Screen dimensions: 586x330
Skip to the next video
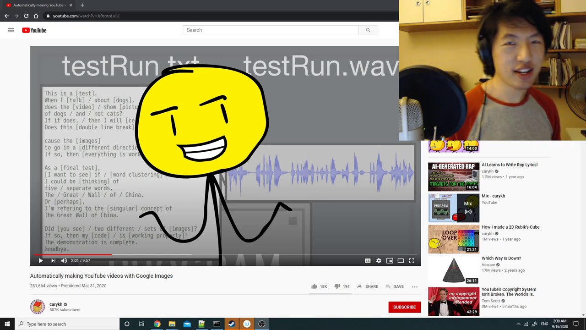pyautogui.click(x=53, y=261)
